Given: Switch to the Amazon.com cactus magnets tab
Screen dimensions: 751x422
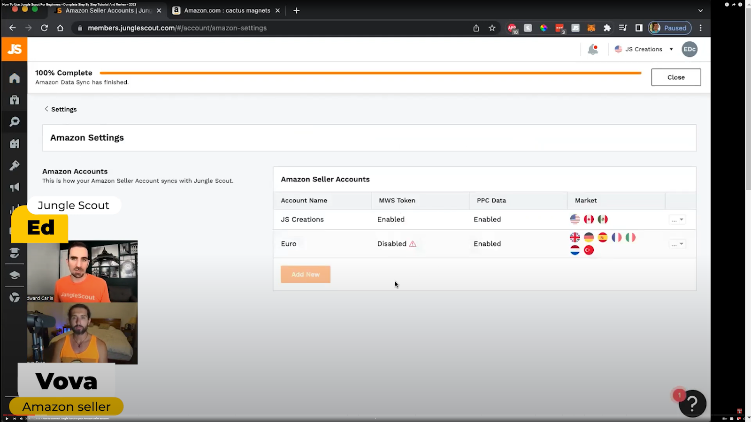Looking at the screenshot, I should [x=227, y=10].
